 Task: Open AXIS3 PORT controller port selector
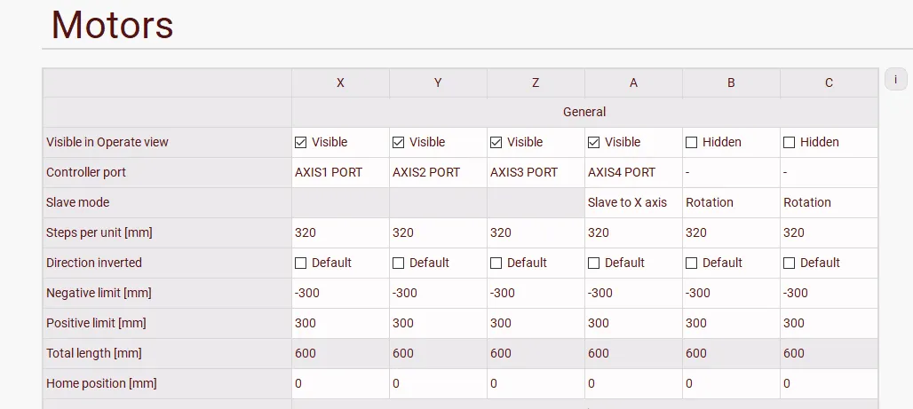[x=536, y=173]
